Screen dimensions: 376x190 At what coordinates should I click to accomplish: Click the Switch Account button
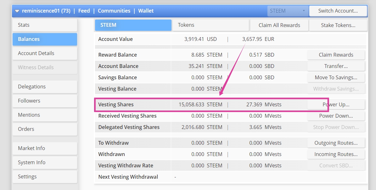pos(338,11)
